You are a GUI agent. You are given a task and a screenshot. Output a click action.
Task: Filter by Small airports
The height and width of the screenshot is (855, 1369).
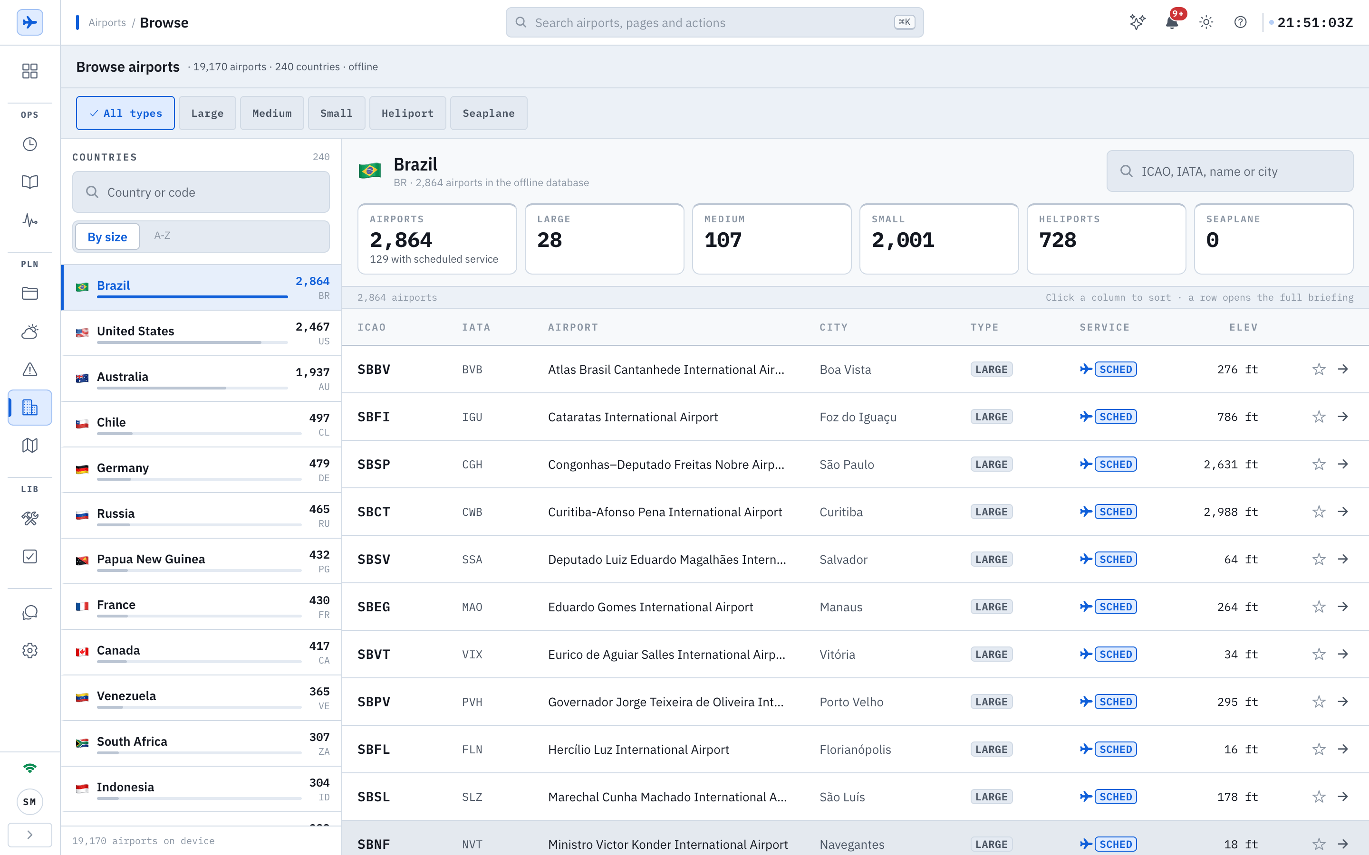click(x=336, y=113)
